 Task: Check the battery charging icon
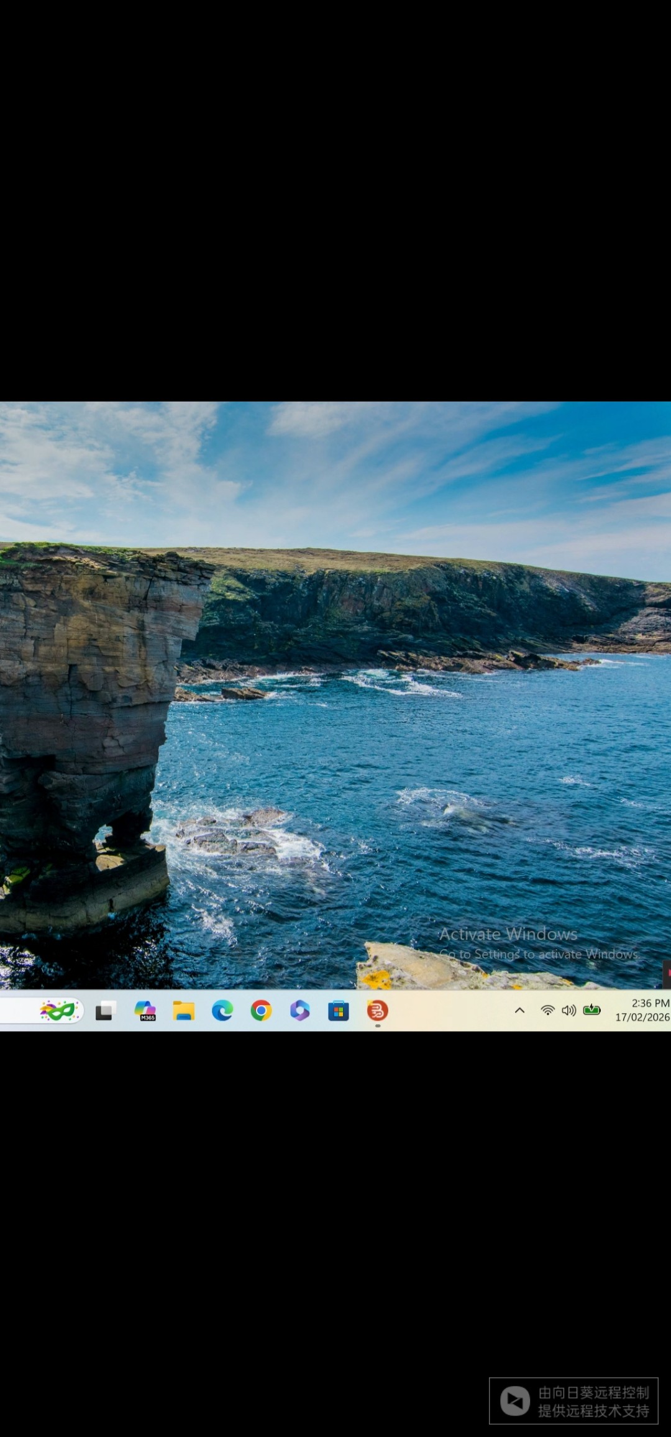(591, 1010)
